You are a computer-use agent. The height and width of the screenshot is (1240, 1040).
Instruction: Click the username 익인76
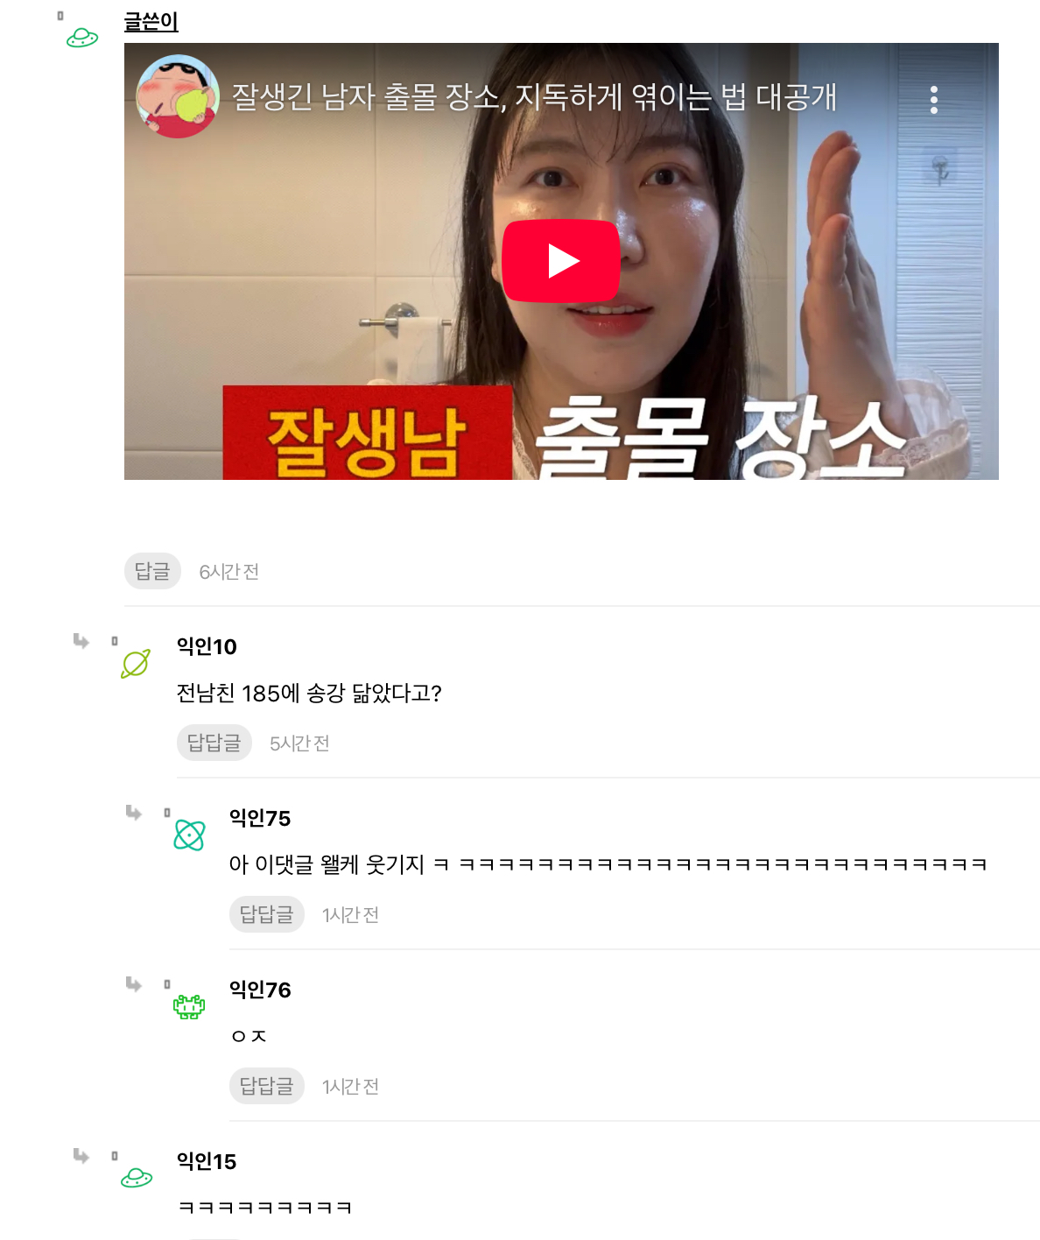pyautogui.click(x=260, y=990)
